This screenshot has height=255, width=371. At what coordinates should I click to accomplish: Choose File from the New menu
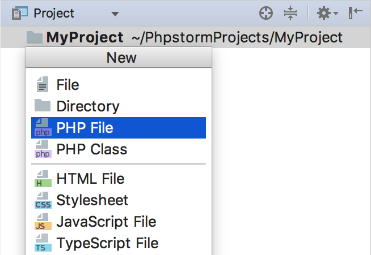tap(119, 85)
